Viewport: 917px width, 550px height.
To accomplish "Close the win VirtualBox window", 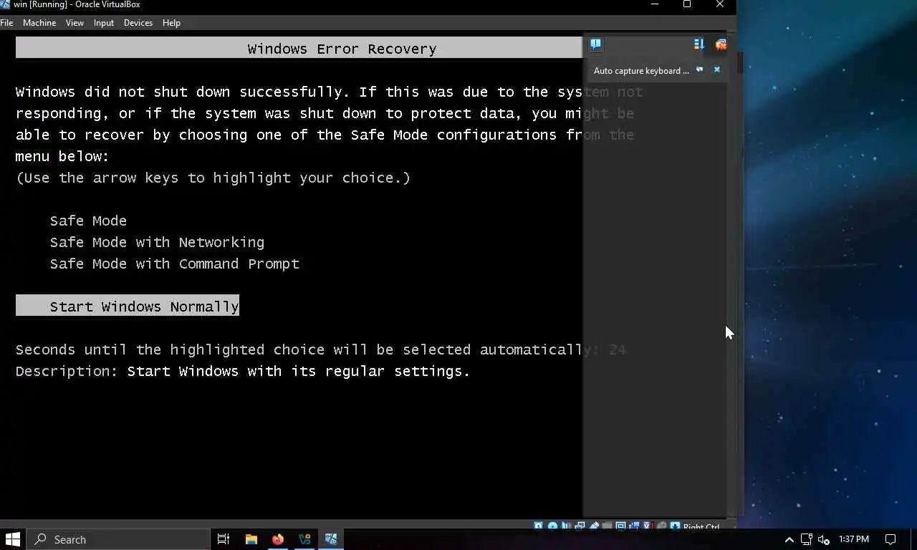I will click(720, 5).
